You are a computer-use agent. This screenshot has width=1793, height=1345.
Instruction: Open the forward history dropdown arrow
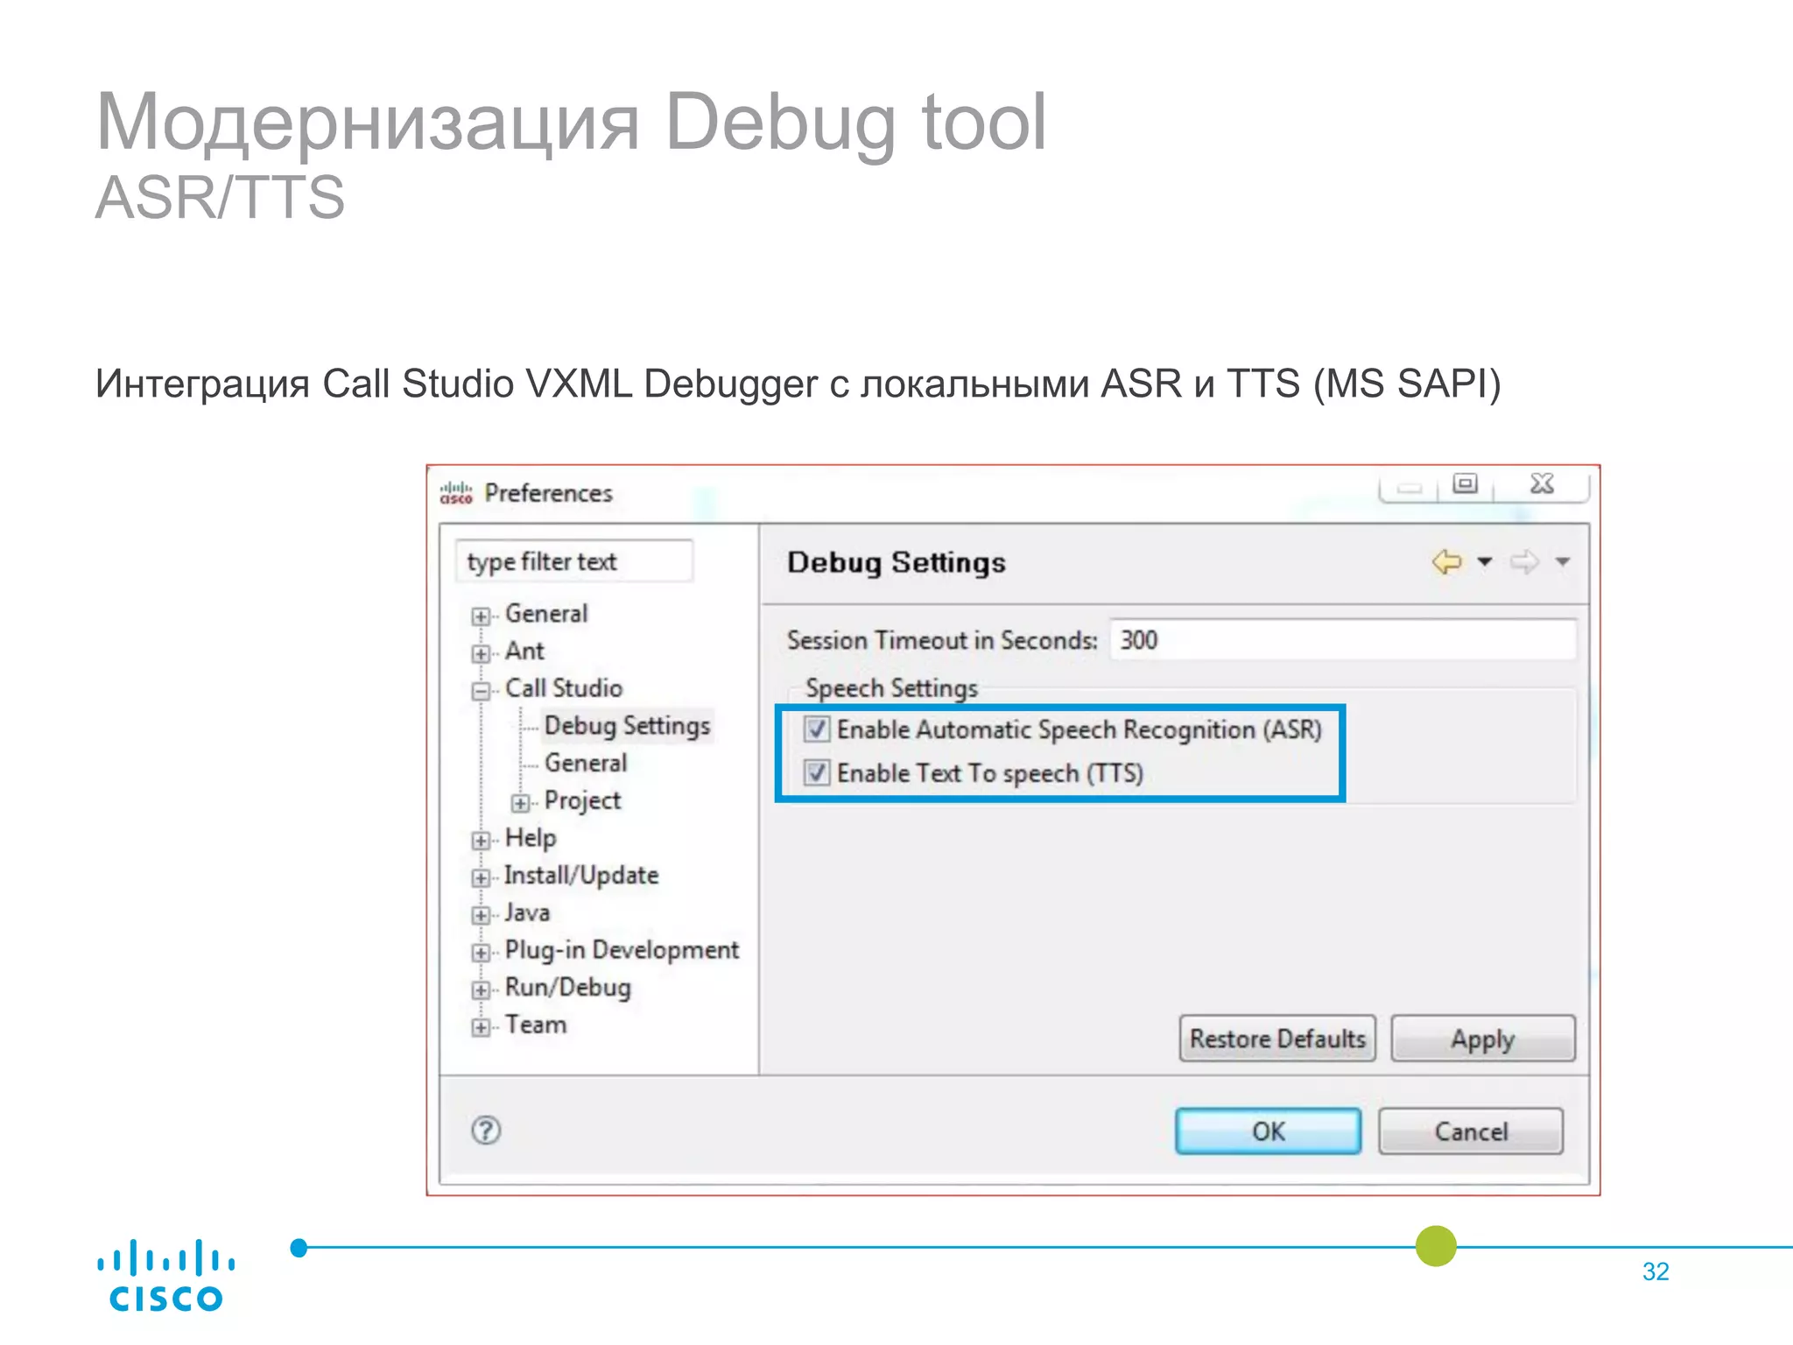[x=1563, y=561]
